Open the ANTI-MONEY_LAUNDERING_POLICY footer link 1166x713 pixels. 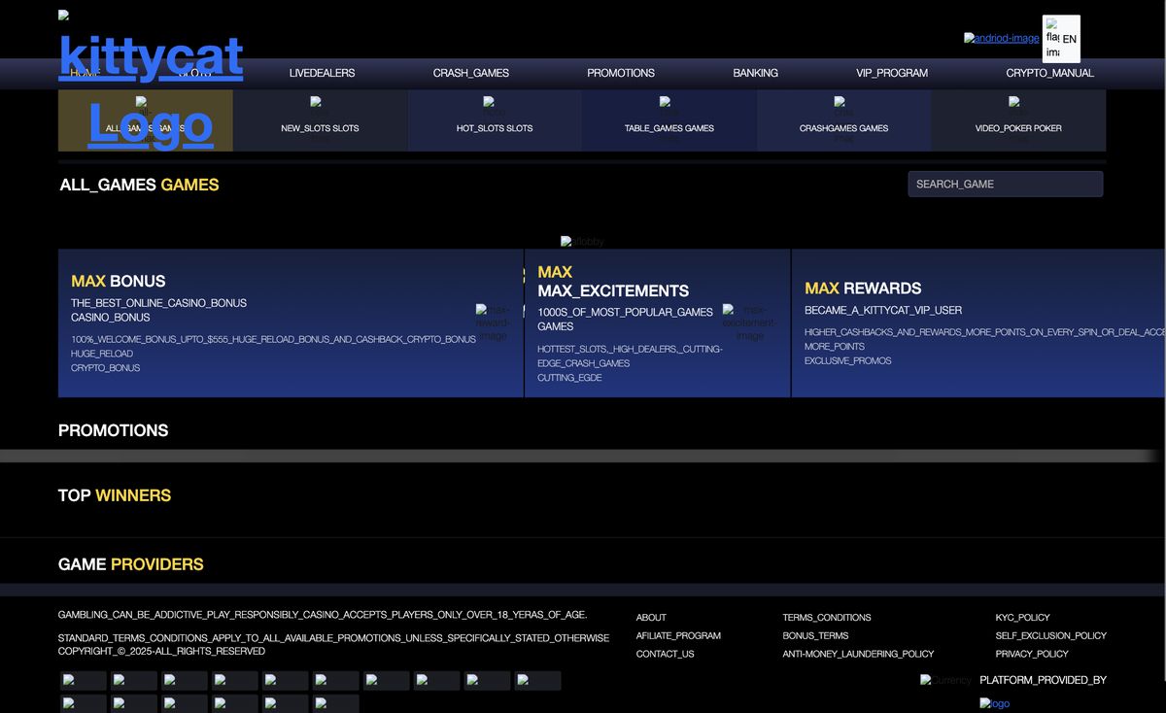pyautogui.click(x=858, y=655)
